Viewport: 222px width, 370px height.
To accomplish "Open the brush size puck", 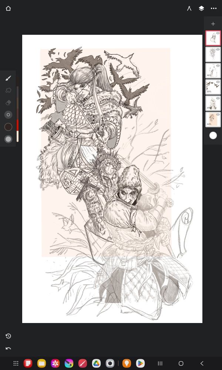I will [x=8, y=115].
